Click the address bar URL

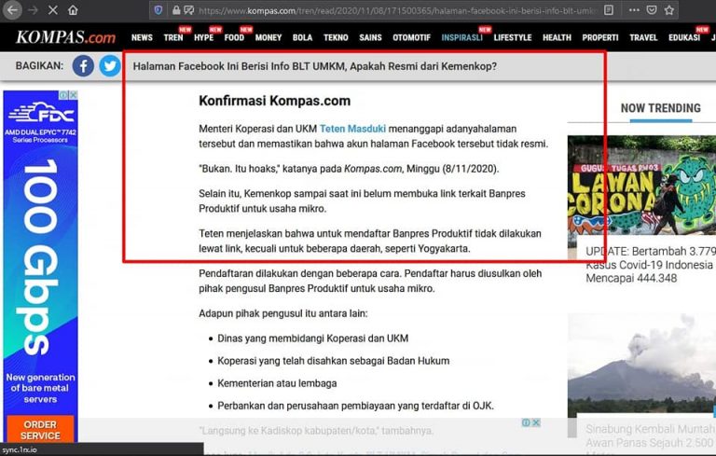(397, 10)
